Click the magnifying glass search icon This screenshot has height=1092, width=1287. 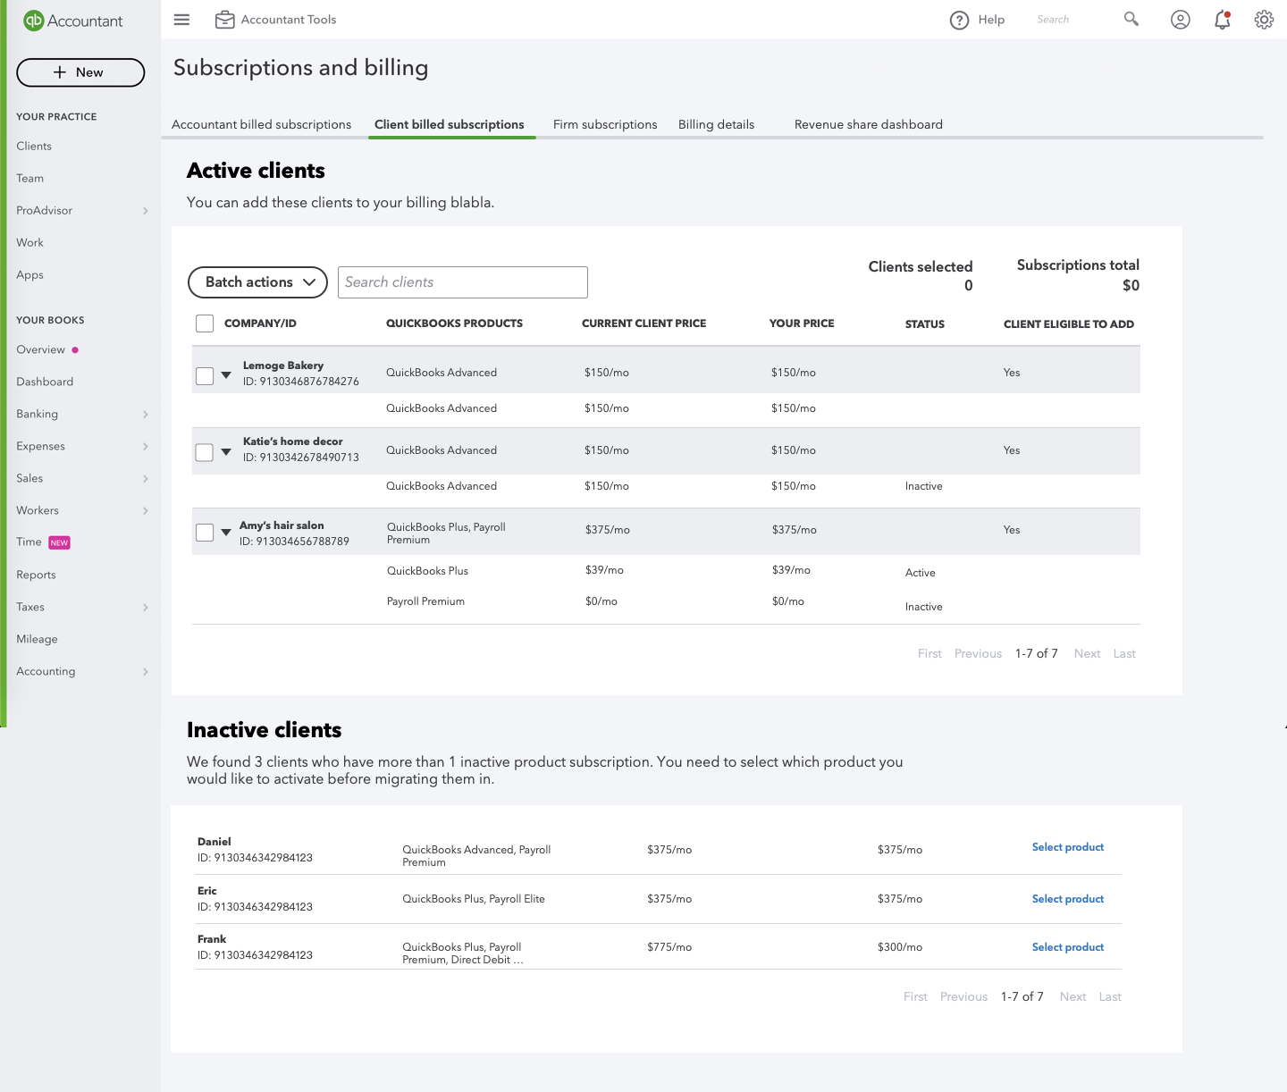[1131, 19]
